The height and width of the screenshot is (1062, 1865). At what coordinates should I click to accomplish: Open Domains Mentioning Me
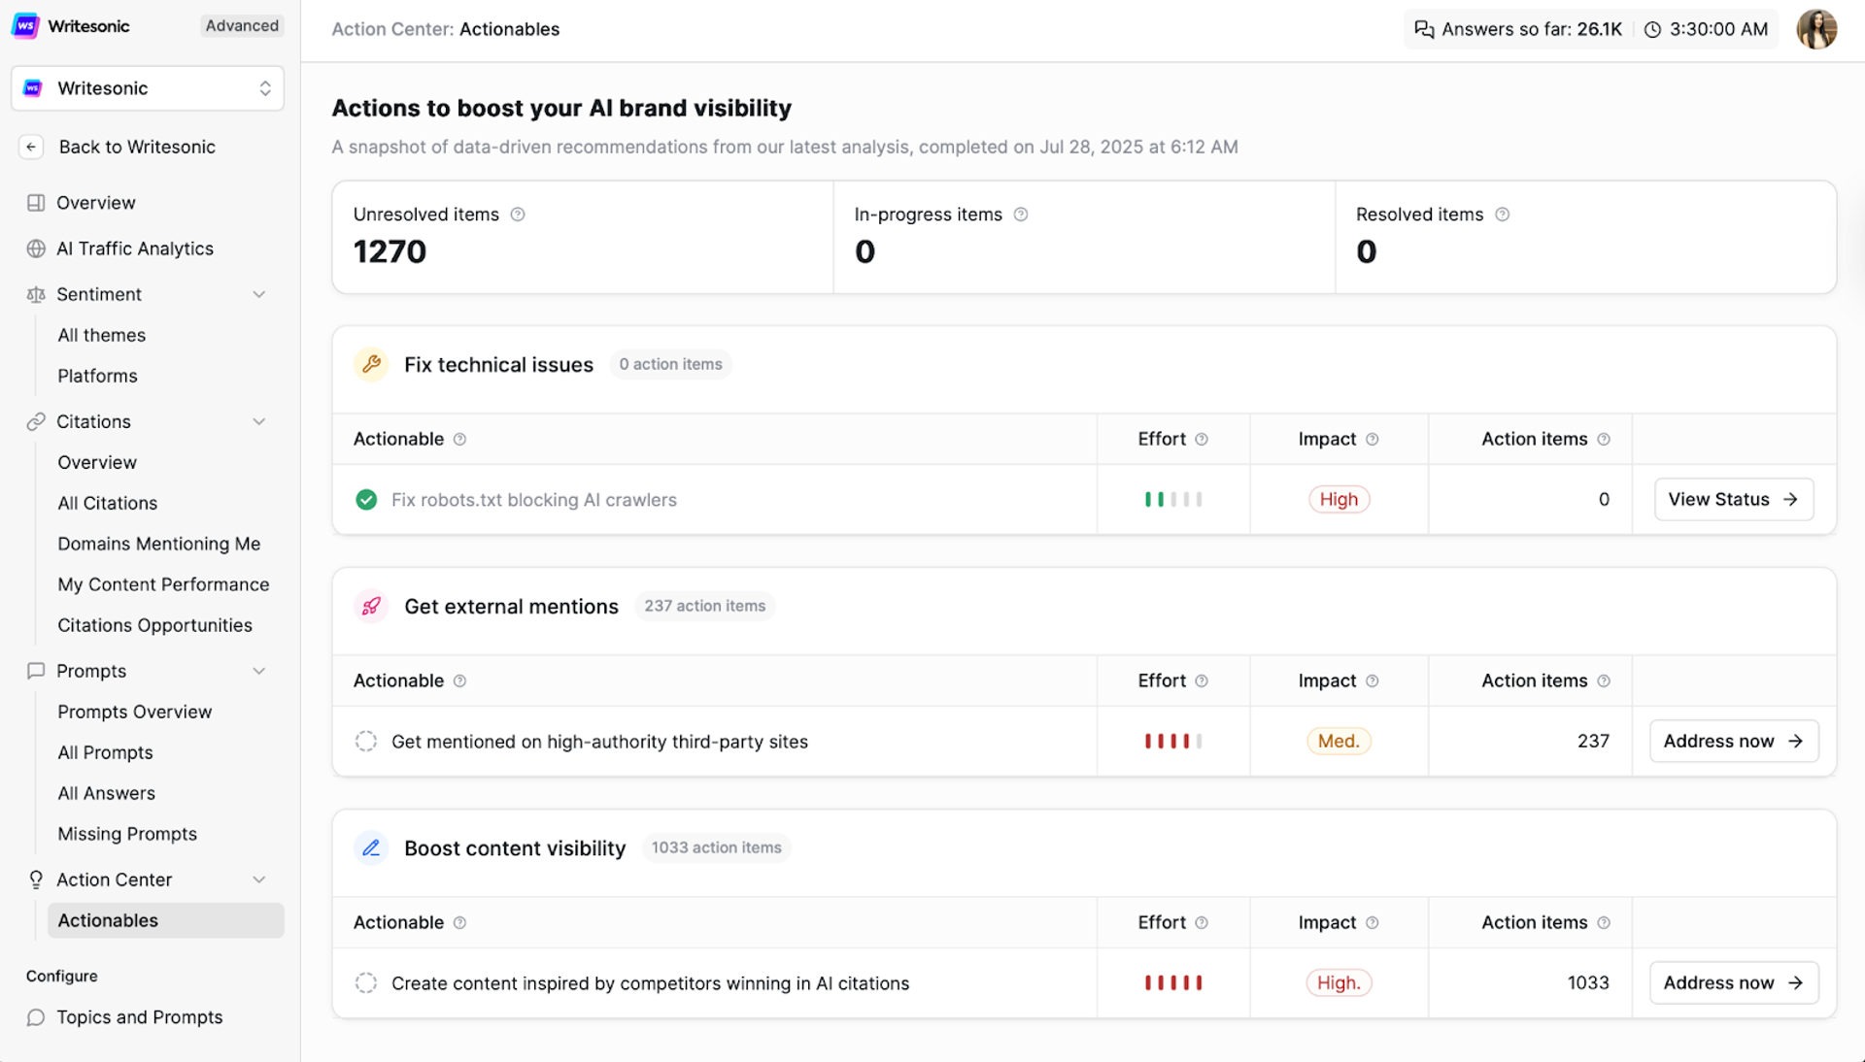pos(158,544)
